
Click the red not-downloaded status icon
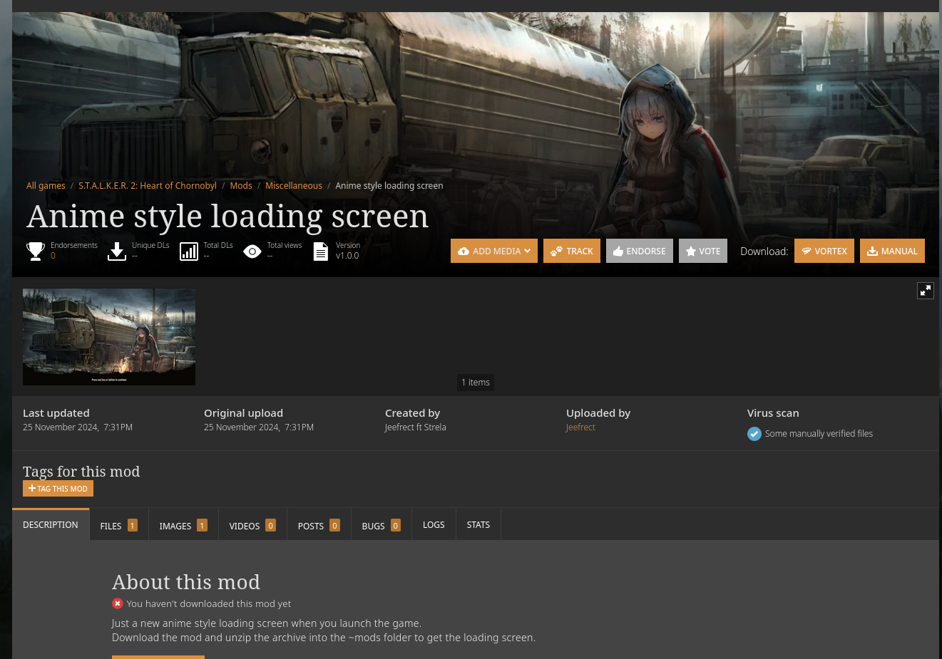(x=118, y=603)
